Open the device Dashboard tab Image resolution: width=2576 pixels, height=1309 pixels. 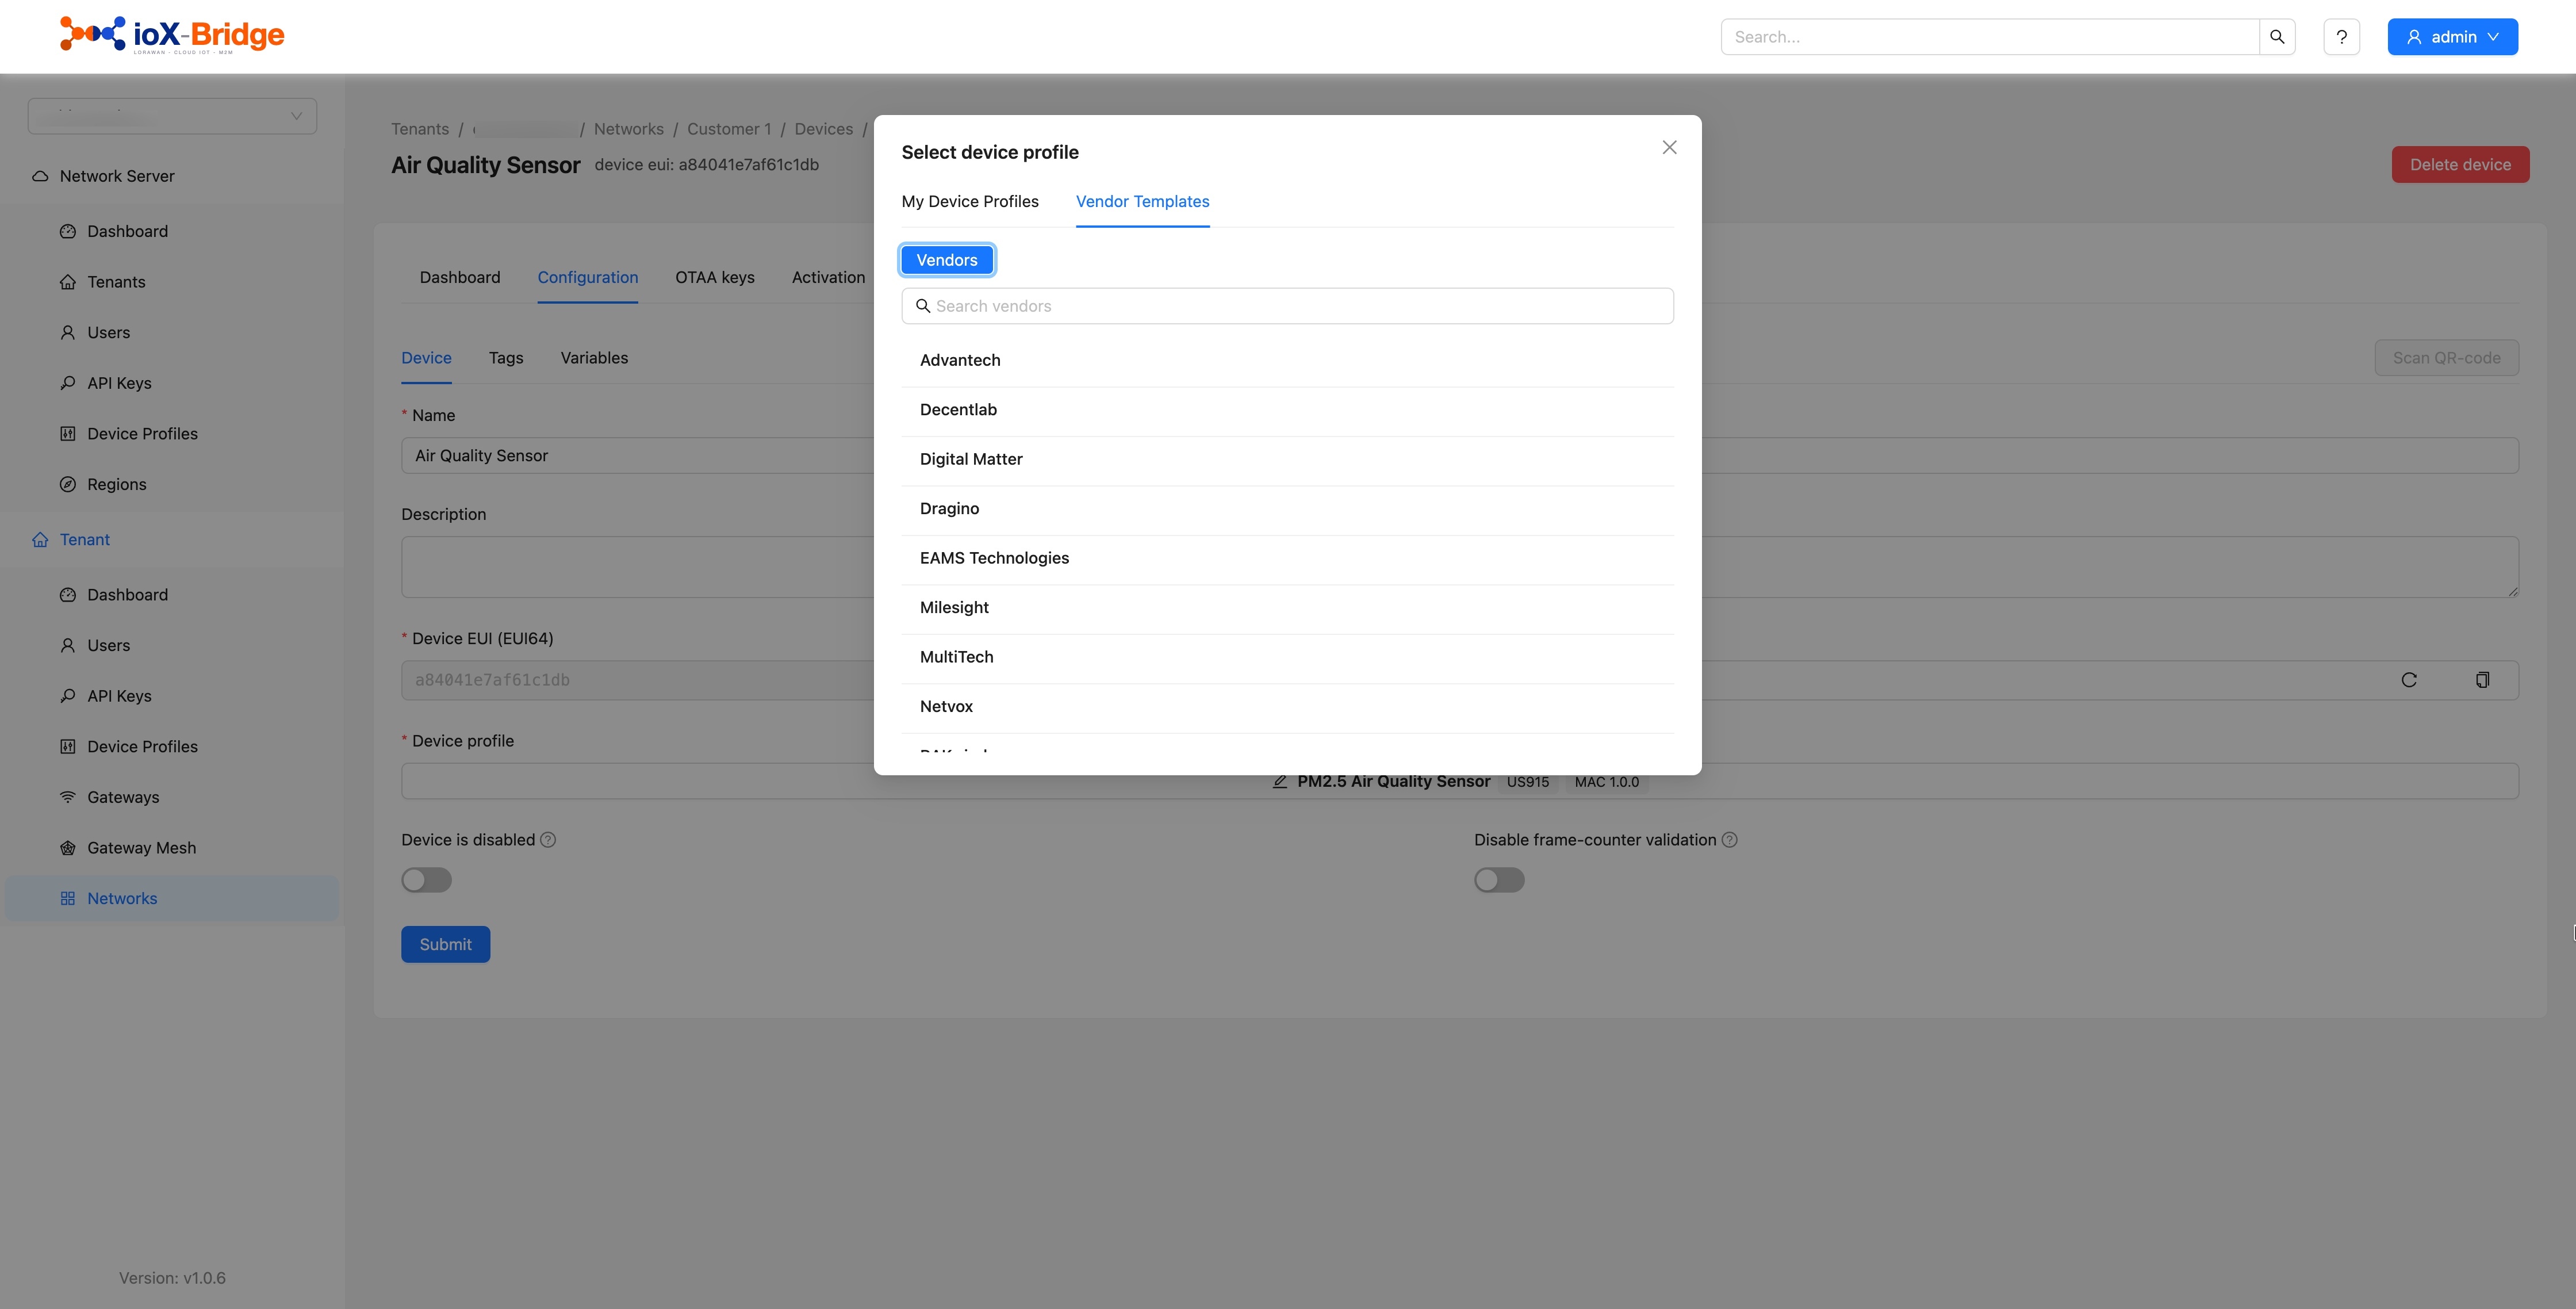459,278
